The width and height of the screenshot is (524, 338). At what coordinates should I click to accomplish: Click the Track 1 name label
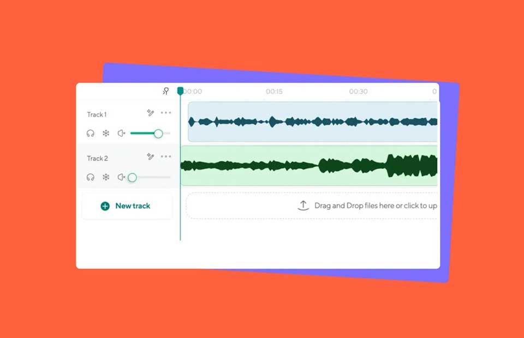coord(97,114)
